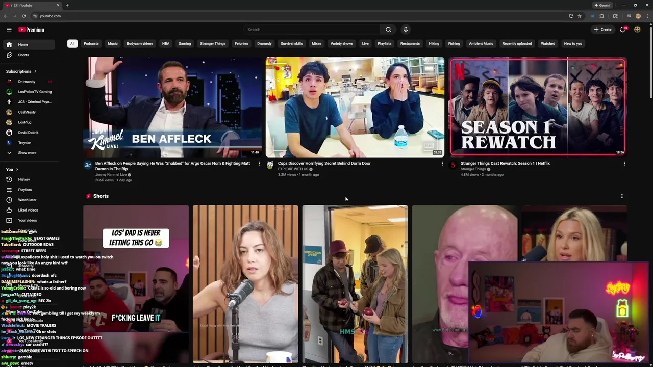Open Gemini button in title bar

coord(602,5)
